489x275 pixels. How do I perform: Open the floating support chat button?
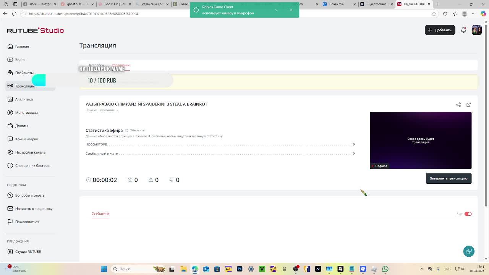pos(469,251)
